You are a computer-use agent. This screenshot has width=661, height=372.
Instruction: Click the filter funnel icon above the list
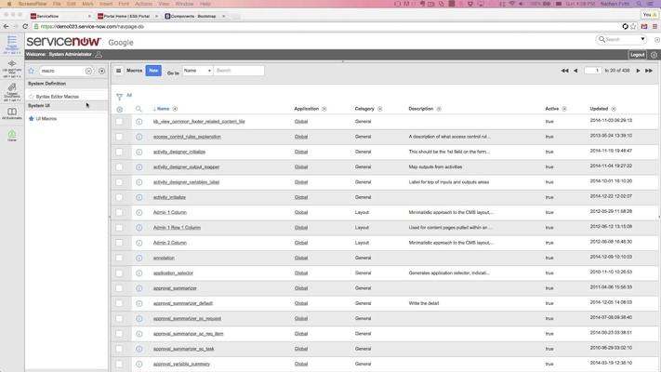pyautogui.click(x=119, y=96)
